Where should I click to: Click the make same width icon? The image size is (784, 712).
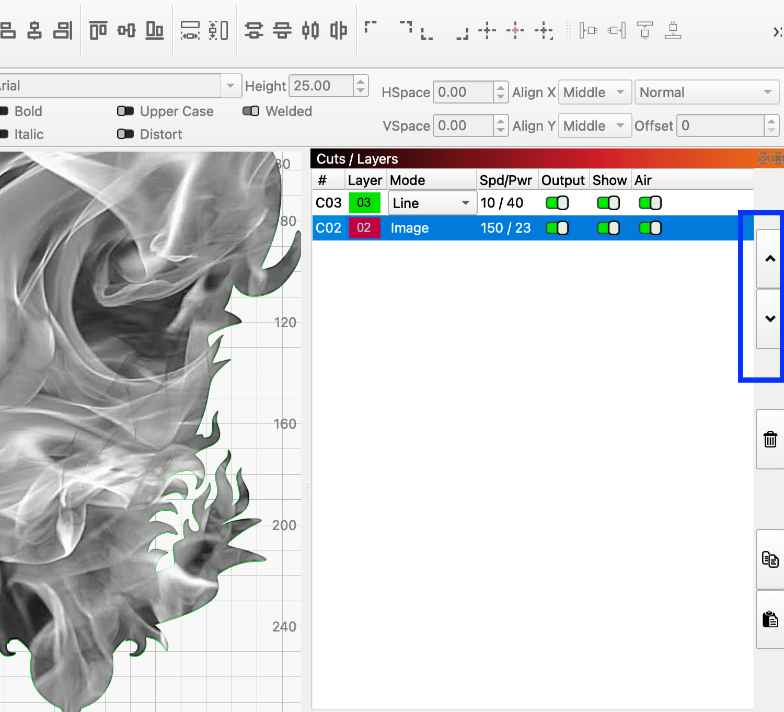coord(190,30)
